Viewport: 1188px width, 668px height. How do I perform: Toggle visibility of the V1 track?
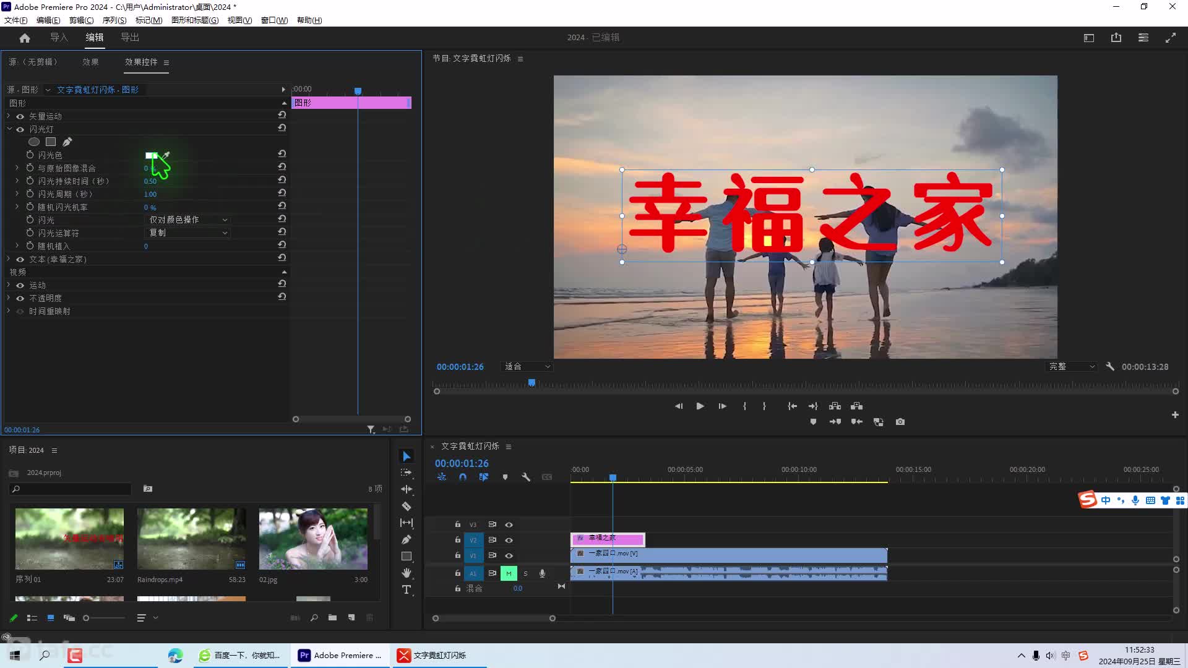click(x=509, y=555)
